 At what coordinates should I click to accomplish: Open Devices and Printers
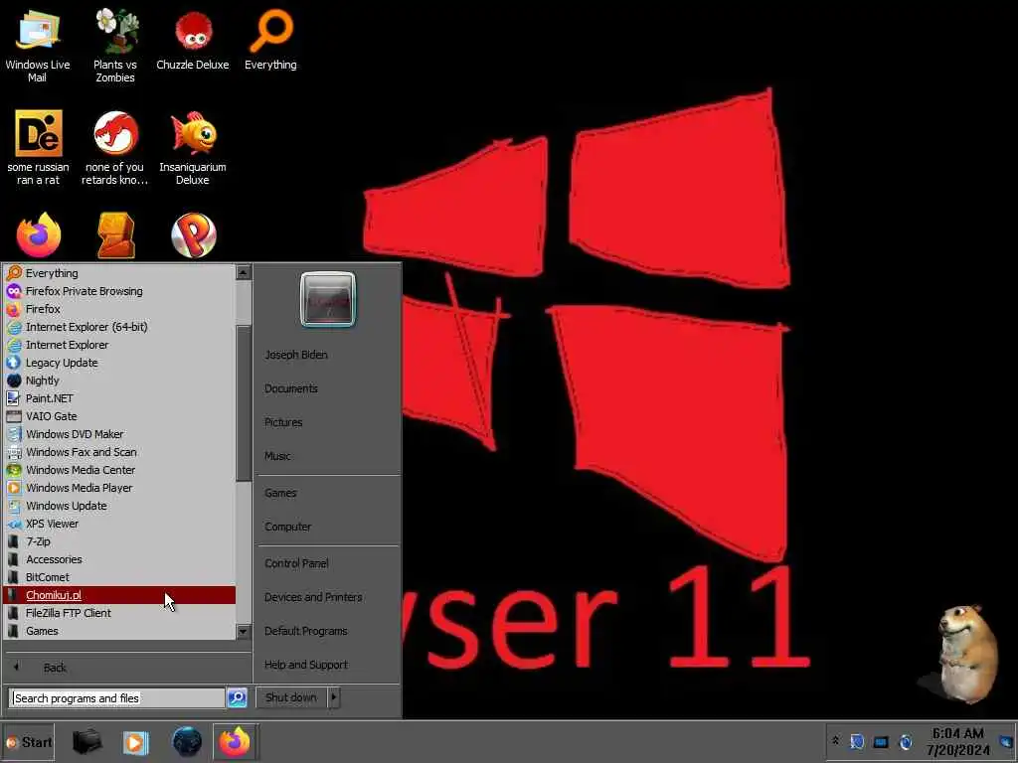click(x=328, y=597)
